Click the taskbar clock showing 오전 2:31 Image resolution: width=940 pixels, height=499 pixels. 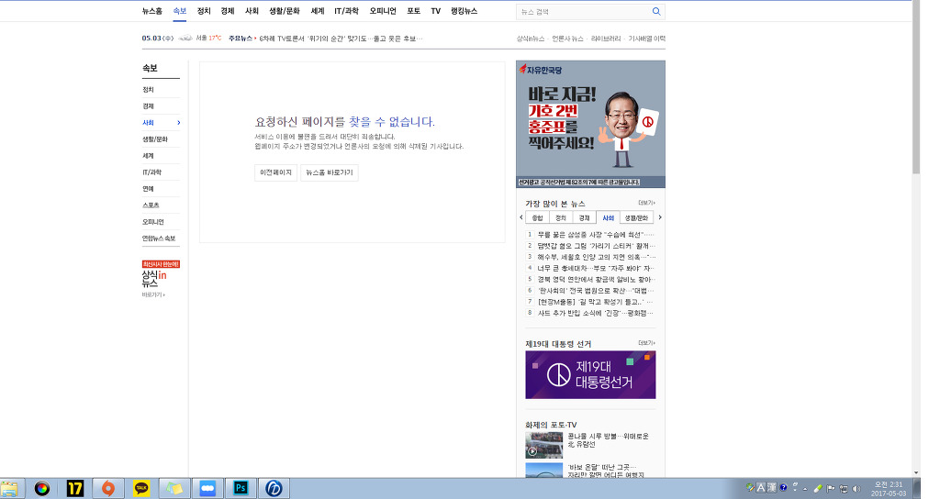point(889,489)
